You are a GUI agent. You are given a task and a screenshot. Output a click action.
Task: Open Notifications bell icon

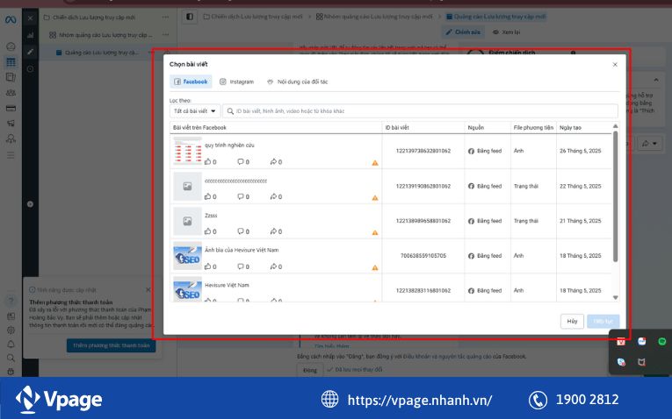pyautogui.click(x=11, y=344)
